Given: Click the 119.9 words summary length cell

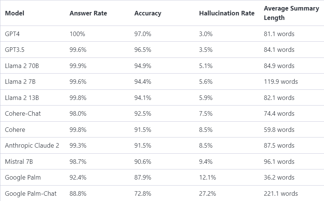Looking at the screenshot, I should tap(281, 82).
